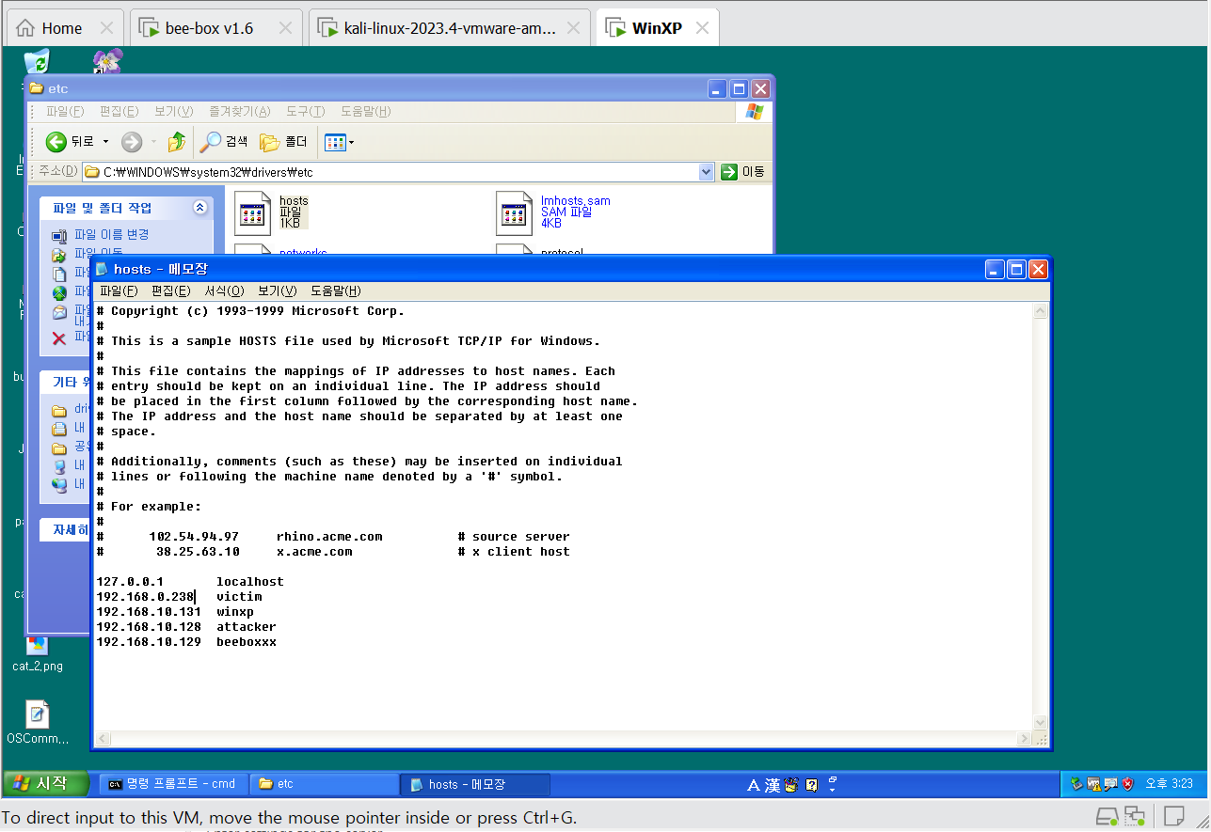Switch to the cmd taskbar button
This screenshot has width=1211, height=832.
(x=175, y=783)
